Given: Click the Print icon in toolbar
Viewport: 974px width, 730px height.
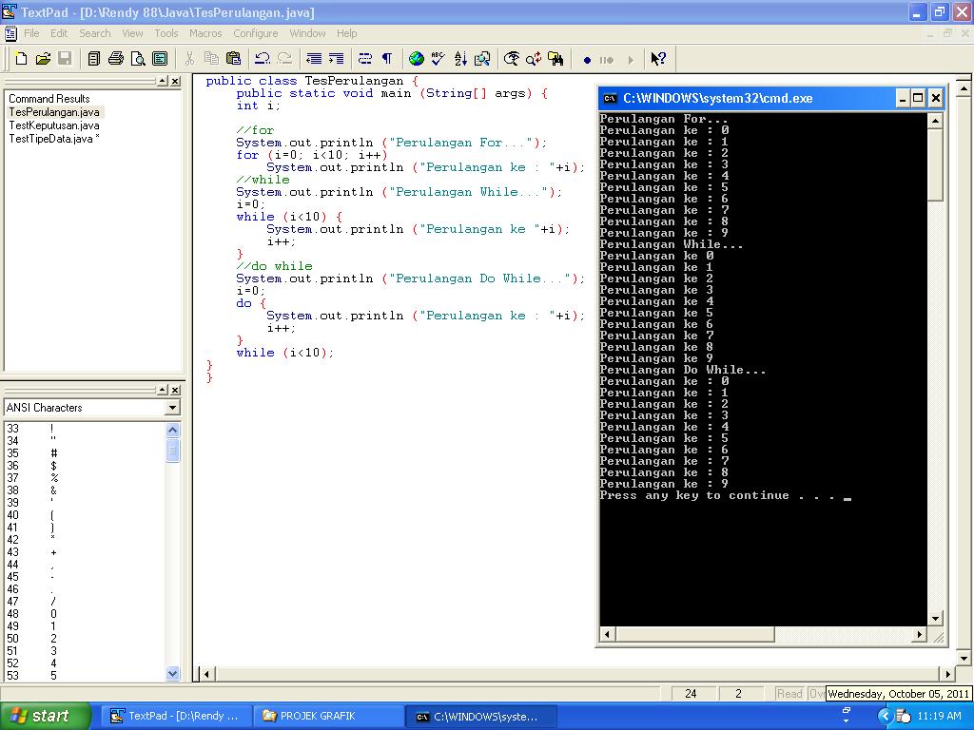Looking at the screenshot, I should pos(116,59).
